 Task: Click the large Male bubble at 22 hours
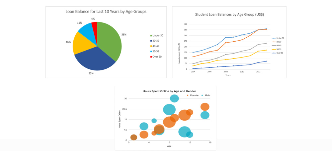tap(169, 109)
